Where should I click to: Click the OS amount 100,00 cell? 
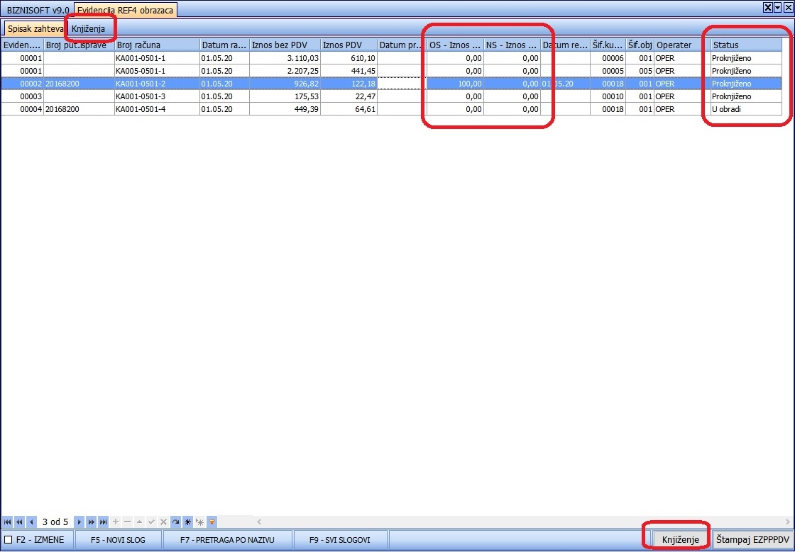pos(455,84)
